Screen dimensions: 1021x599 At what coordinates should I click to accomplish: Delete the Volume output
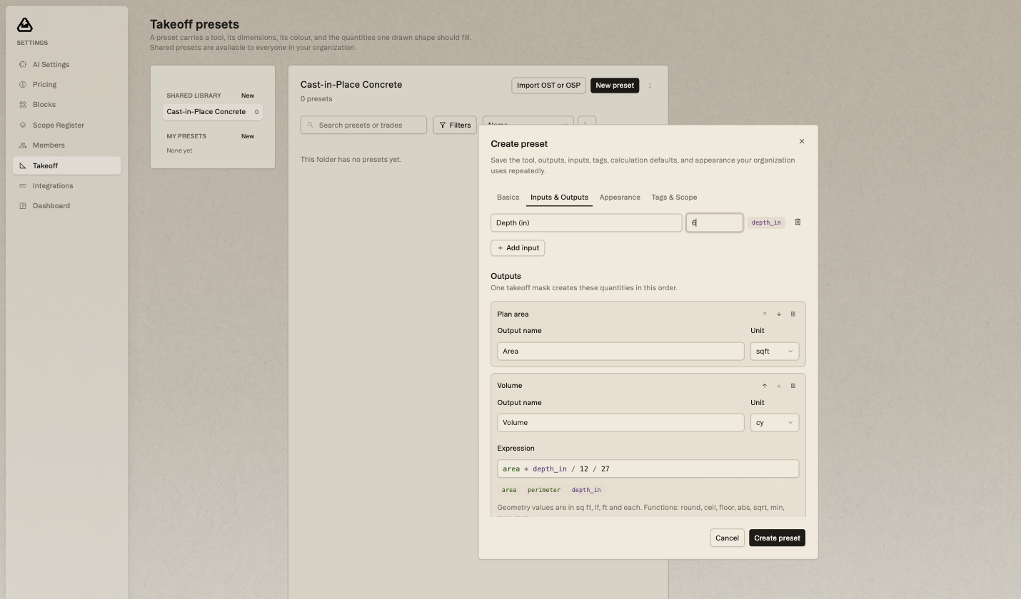(x=793, y=386)
